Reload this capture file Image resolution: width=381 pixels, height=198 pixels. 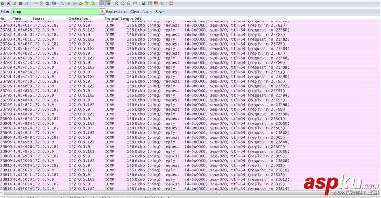[54, 4]
